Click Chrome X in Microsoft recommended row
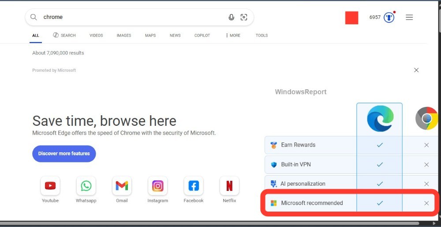 pos(426,203)
